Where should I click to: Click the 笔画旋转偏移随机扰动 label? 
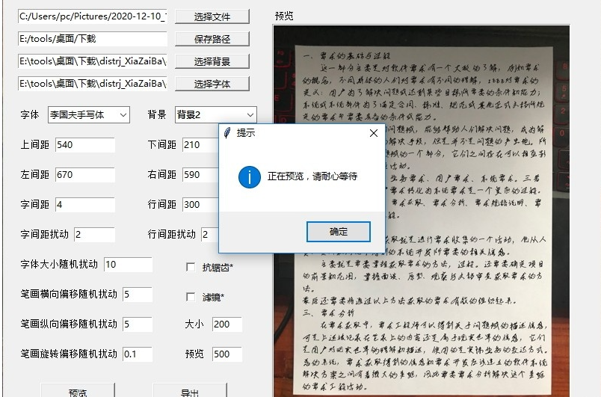click(x=69, y=354)
